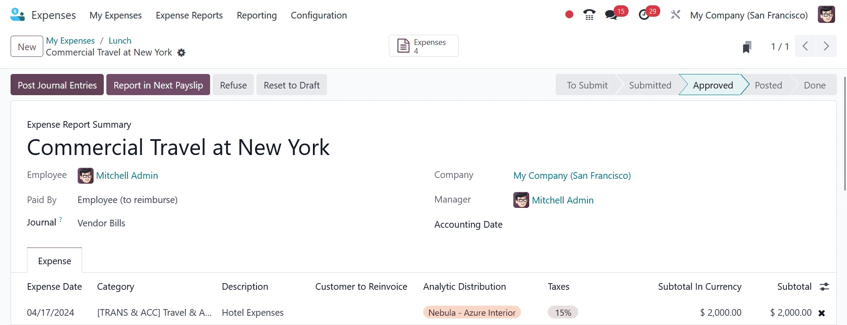Open My Company (San Francisco) company link

pos(572,176)
